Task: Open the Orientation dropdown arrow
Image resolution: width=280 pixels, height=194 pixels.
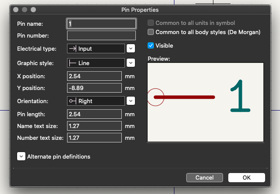Action: pos(131,101)
